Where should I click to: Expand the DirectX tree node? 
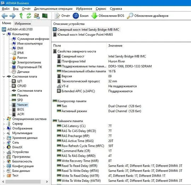pyautogui.click(x=4, y=147)
